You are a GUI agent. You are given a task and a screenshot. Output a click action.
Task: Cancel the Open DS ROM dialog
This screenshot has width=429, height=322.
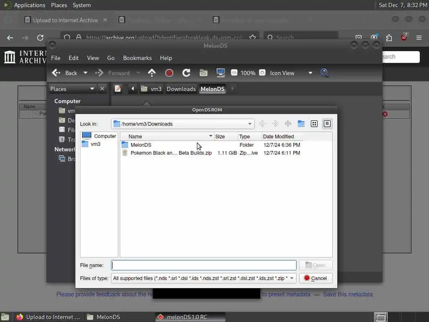click(x=316, y=278)
